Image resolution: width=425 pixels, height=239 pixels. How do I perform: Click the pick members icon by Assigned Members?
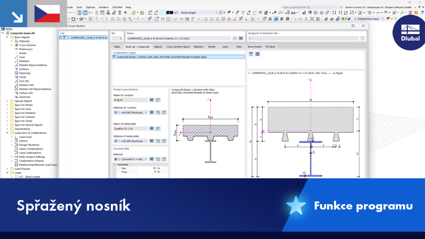click(x=362, y=39)
